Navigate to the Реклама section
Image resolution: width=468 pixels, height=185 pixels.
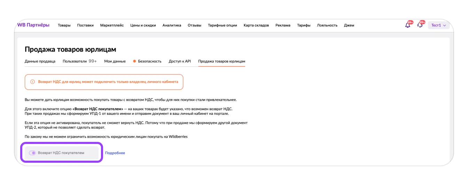click(283, 25)
